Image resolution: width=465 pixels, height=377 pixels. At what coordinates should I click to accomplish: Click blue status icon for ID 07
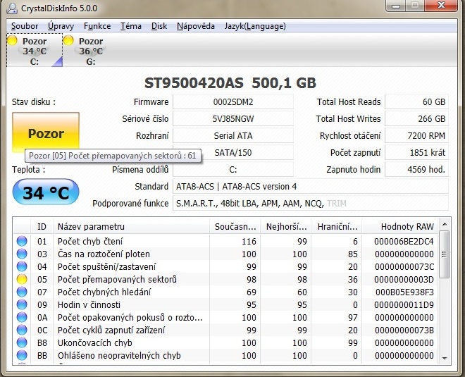22,292
